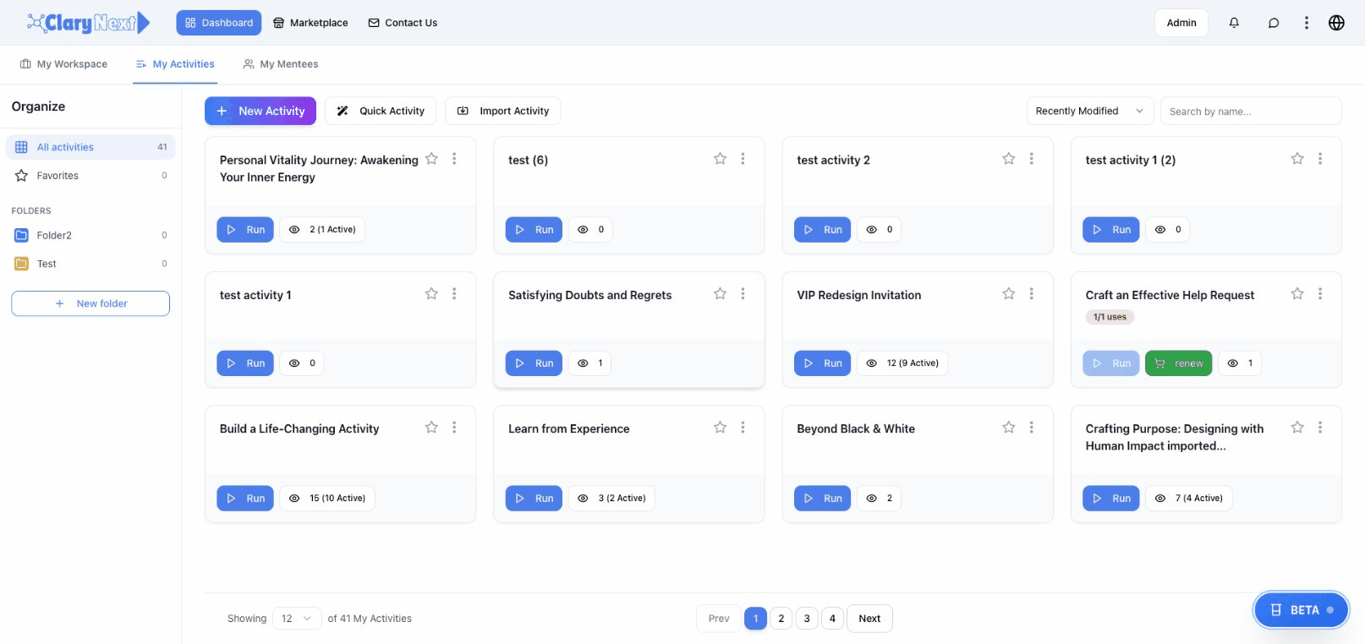1365x644 pixels.
Task: Click the globe language icon
Action: pos(1336,23)
